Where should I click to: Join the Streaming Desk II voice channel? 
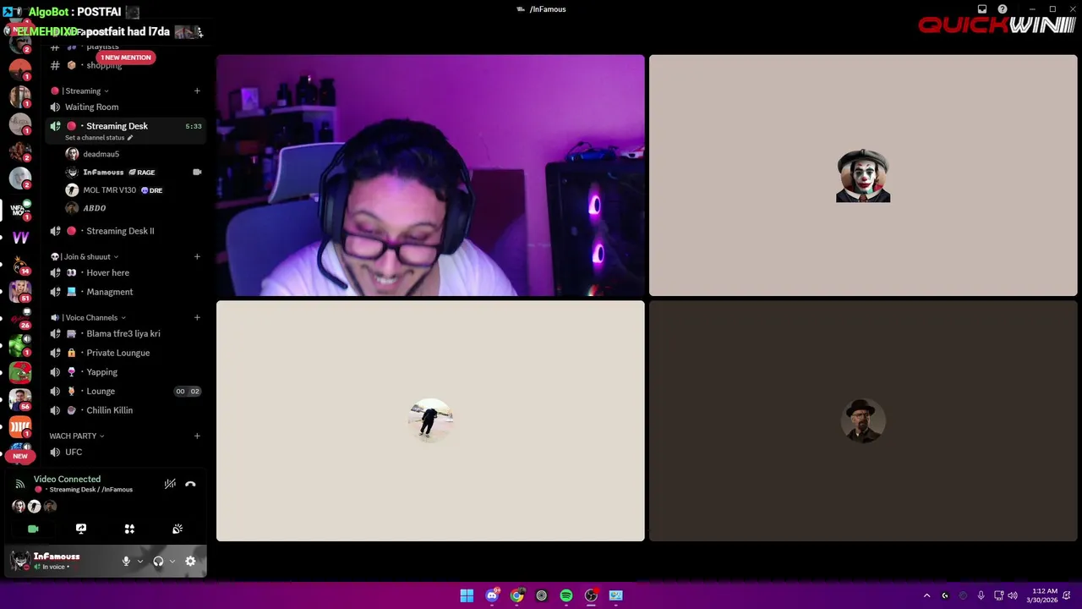pos(125,231)
